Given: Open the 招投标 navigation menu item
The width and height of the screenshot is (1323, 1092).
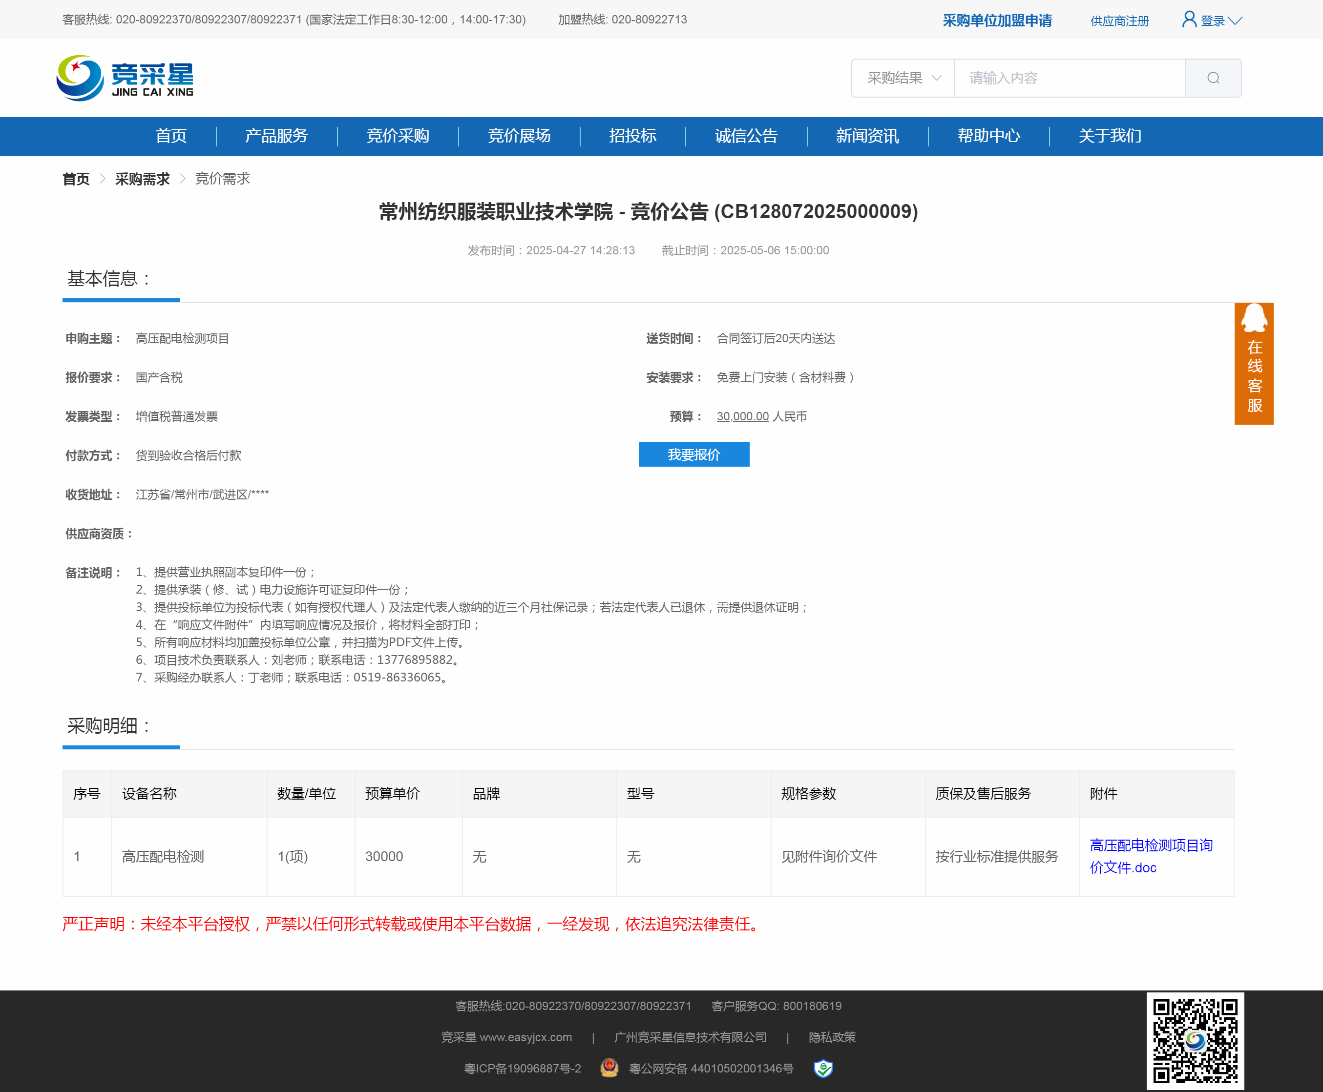Looking at the screenshot, I should point(632,136).
